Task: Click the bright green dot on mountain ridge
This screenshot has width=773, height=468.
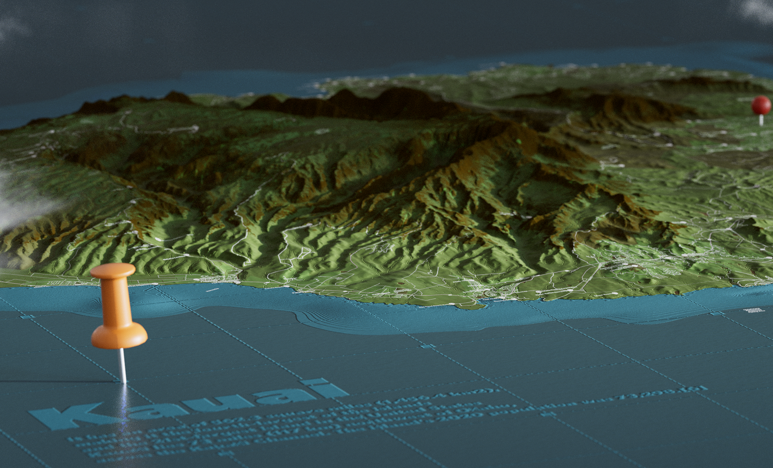Action: click(519, 141)
